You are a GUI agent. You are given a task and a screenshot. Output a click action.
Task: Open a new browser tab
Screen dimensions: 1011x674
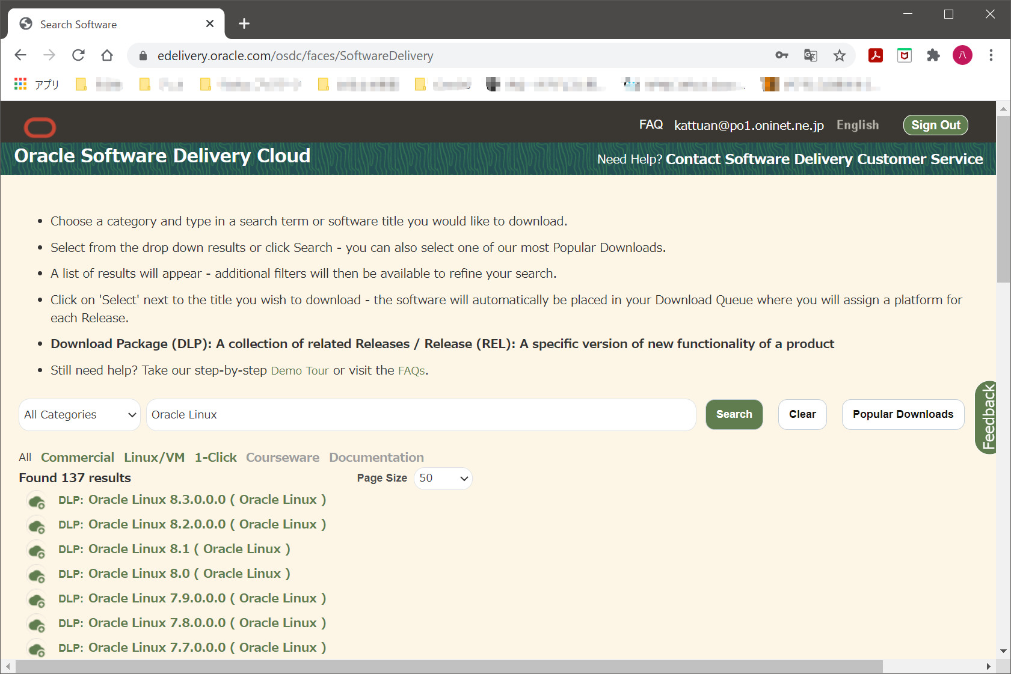coord(244,23)
